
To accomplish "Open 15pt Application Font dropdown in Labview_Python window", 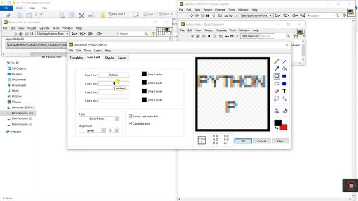I will point(256,16).
